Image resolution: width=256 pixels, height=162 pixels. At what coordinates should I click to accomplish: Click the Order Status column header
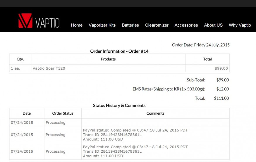[63, 113]
